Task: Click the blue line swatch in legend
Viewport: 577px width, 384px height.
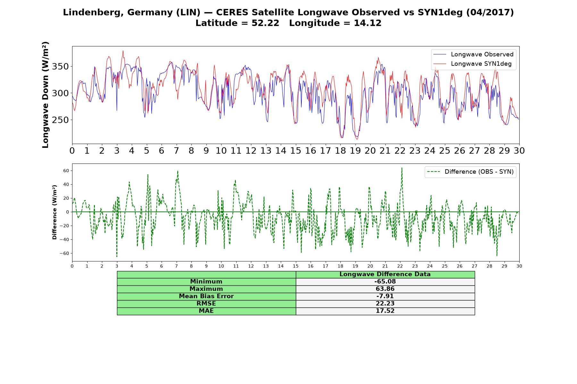Action: (439, 54)
